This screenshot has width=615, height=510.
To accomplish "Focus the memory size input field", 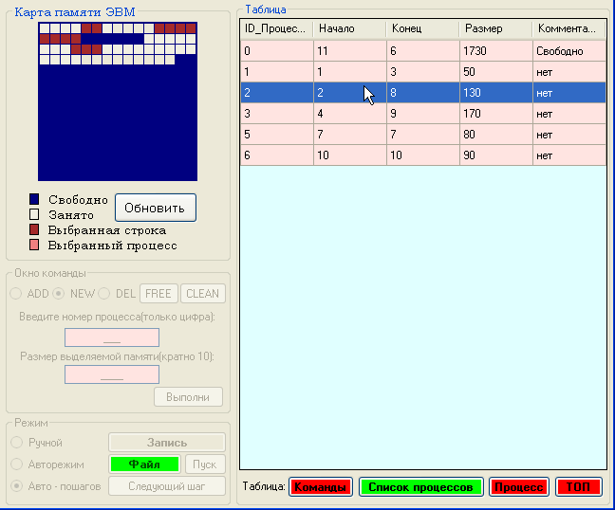I will [x=112, y=374].
